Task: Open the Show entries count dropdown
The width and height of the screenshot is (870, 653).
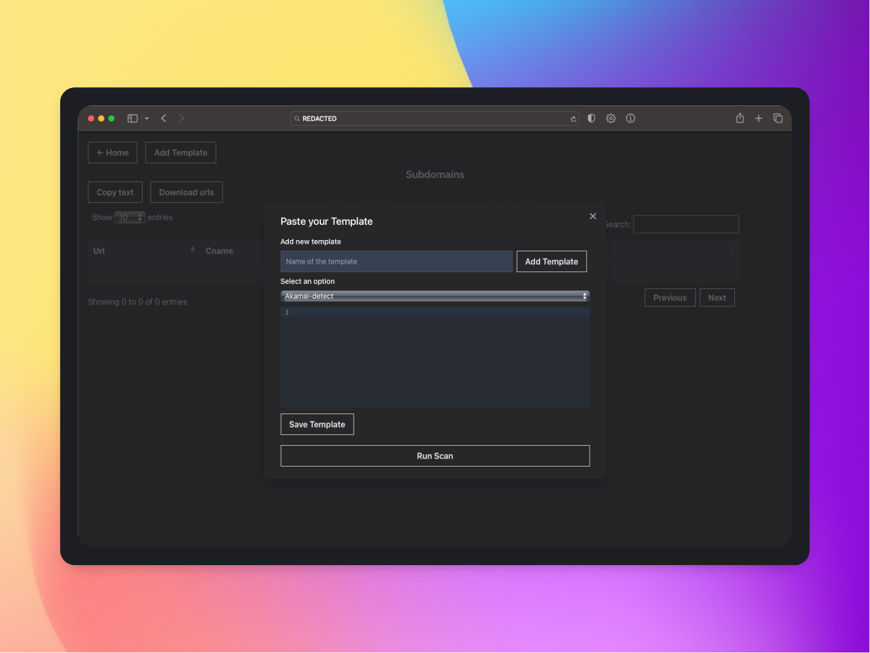Action: pos(130,217)
